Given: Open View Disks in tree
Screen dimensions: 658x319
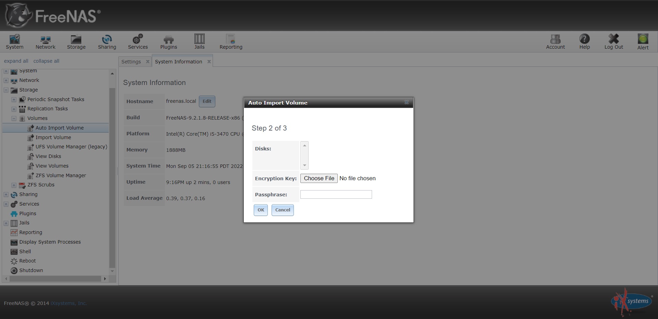Looking at the screenshot, I should [48, 156].
